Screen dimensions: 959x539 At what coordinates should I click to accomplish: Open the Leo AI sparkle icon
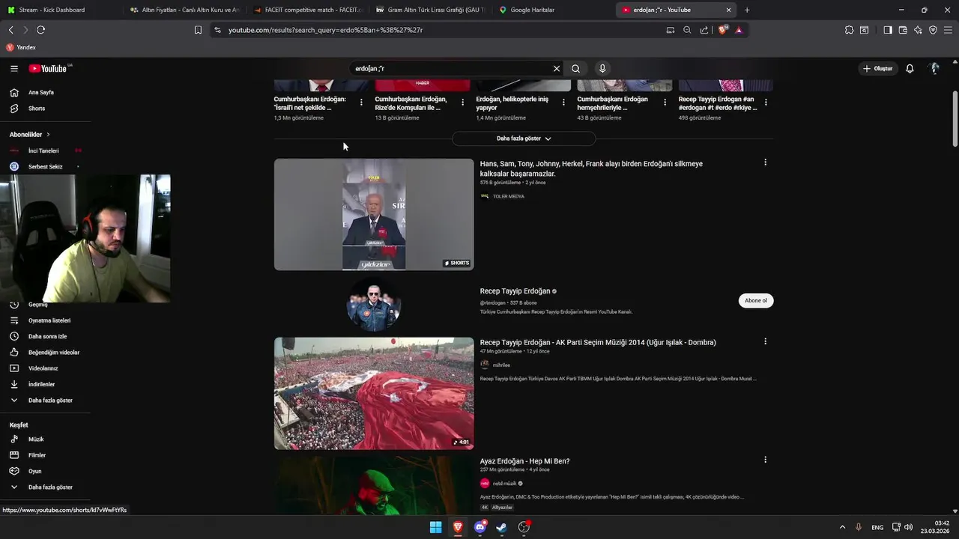(918, 30)
